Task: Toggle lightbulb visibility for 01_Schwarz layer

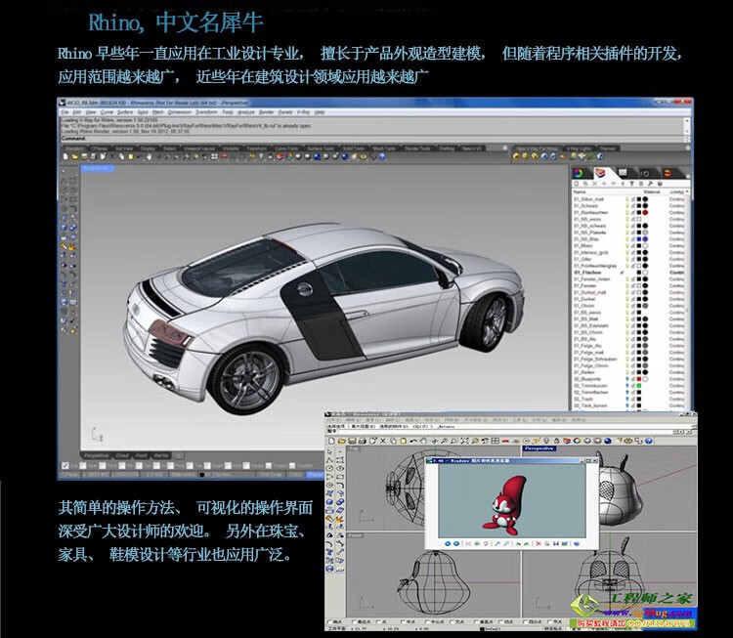Action: [x=625, y=206]
